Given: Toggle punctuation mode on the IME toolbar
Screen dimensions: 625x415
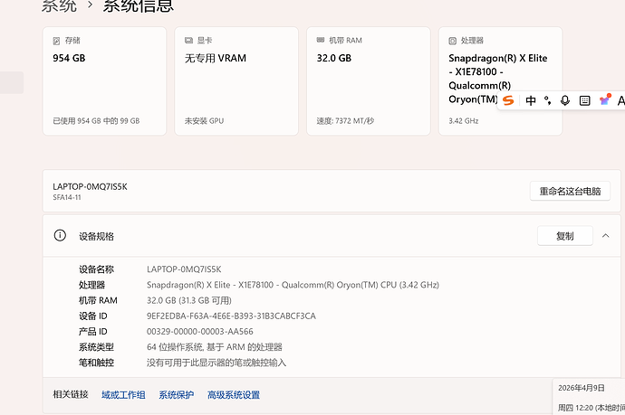Looking at the screenshot, I should 548,100.
